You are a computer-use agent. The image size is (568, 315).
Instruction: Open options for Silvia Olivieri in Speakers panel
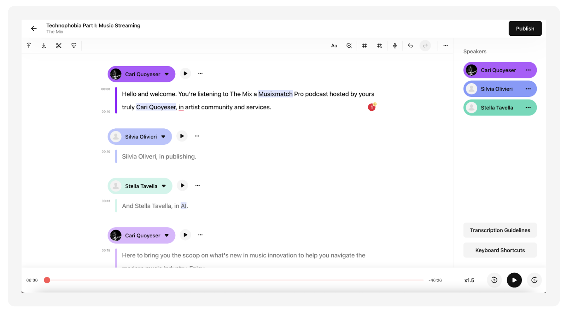click(x=528, y=89)
